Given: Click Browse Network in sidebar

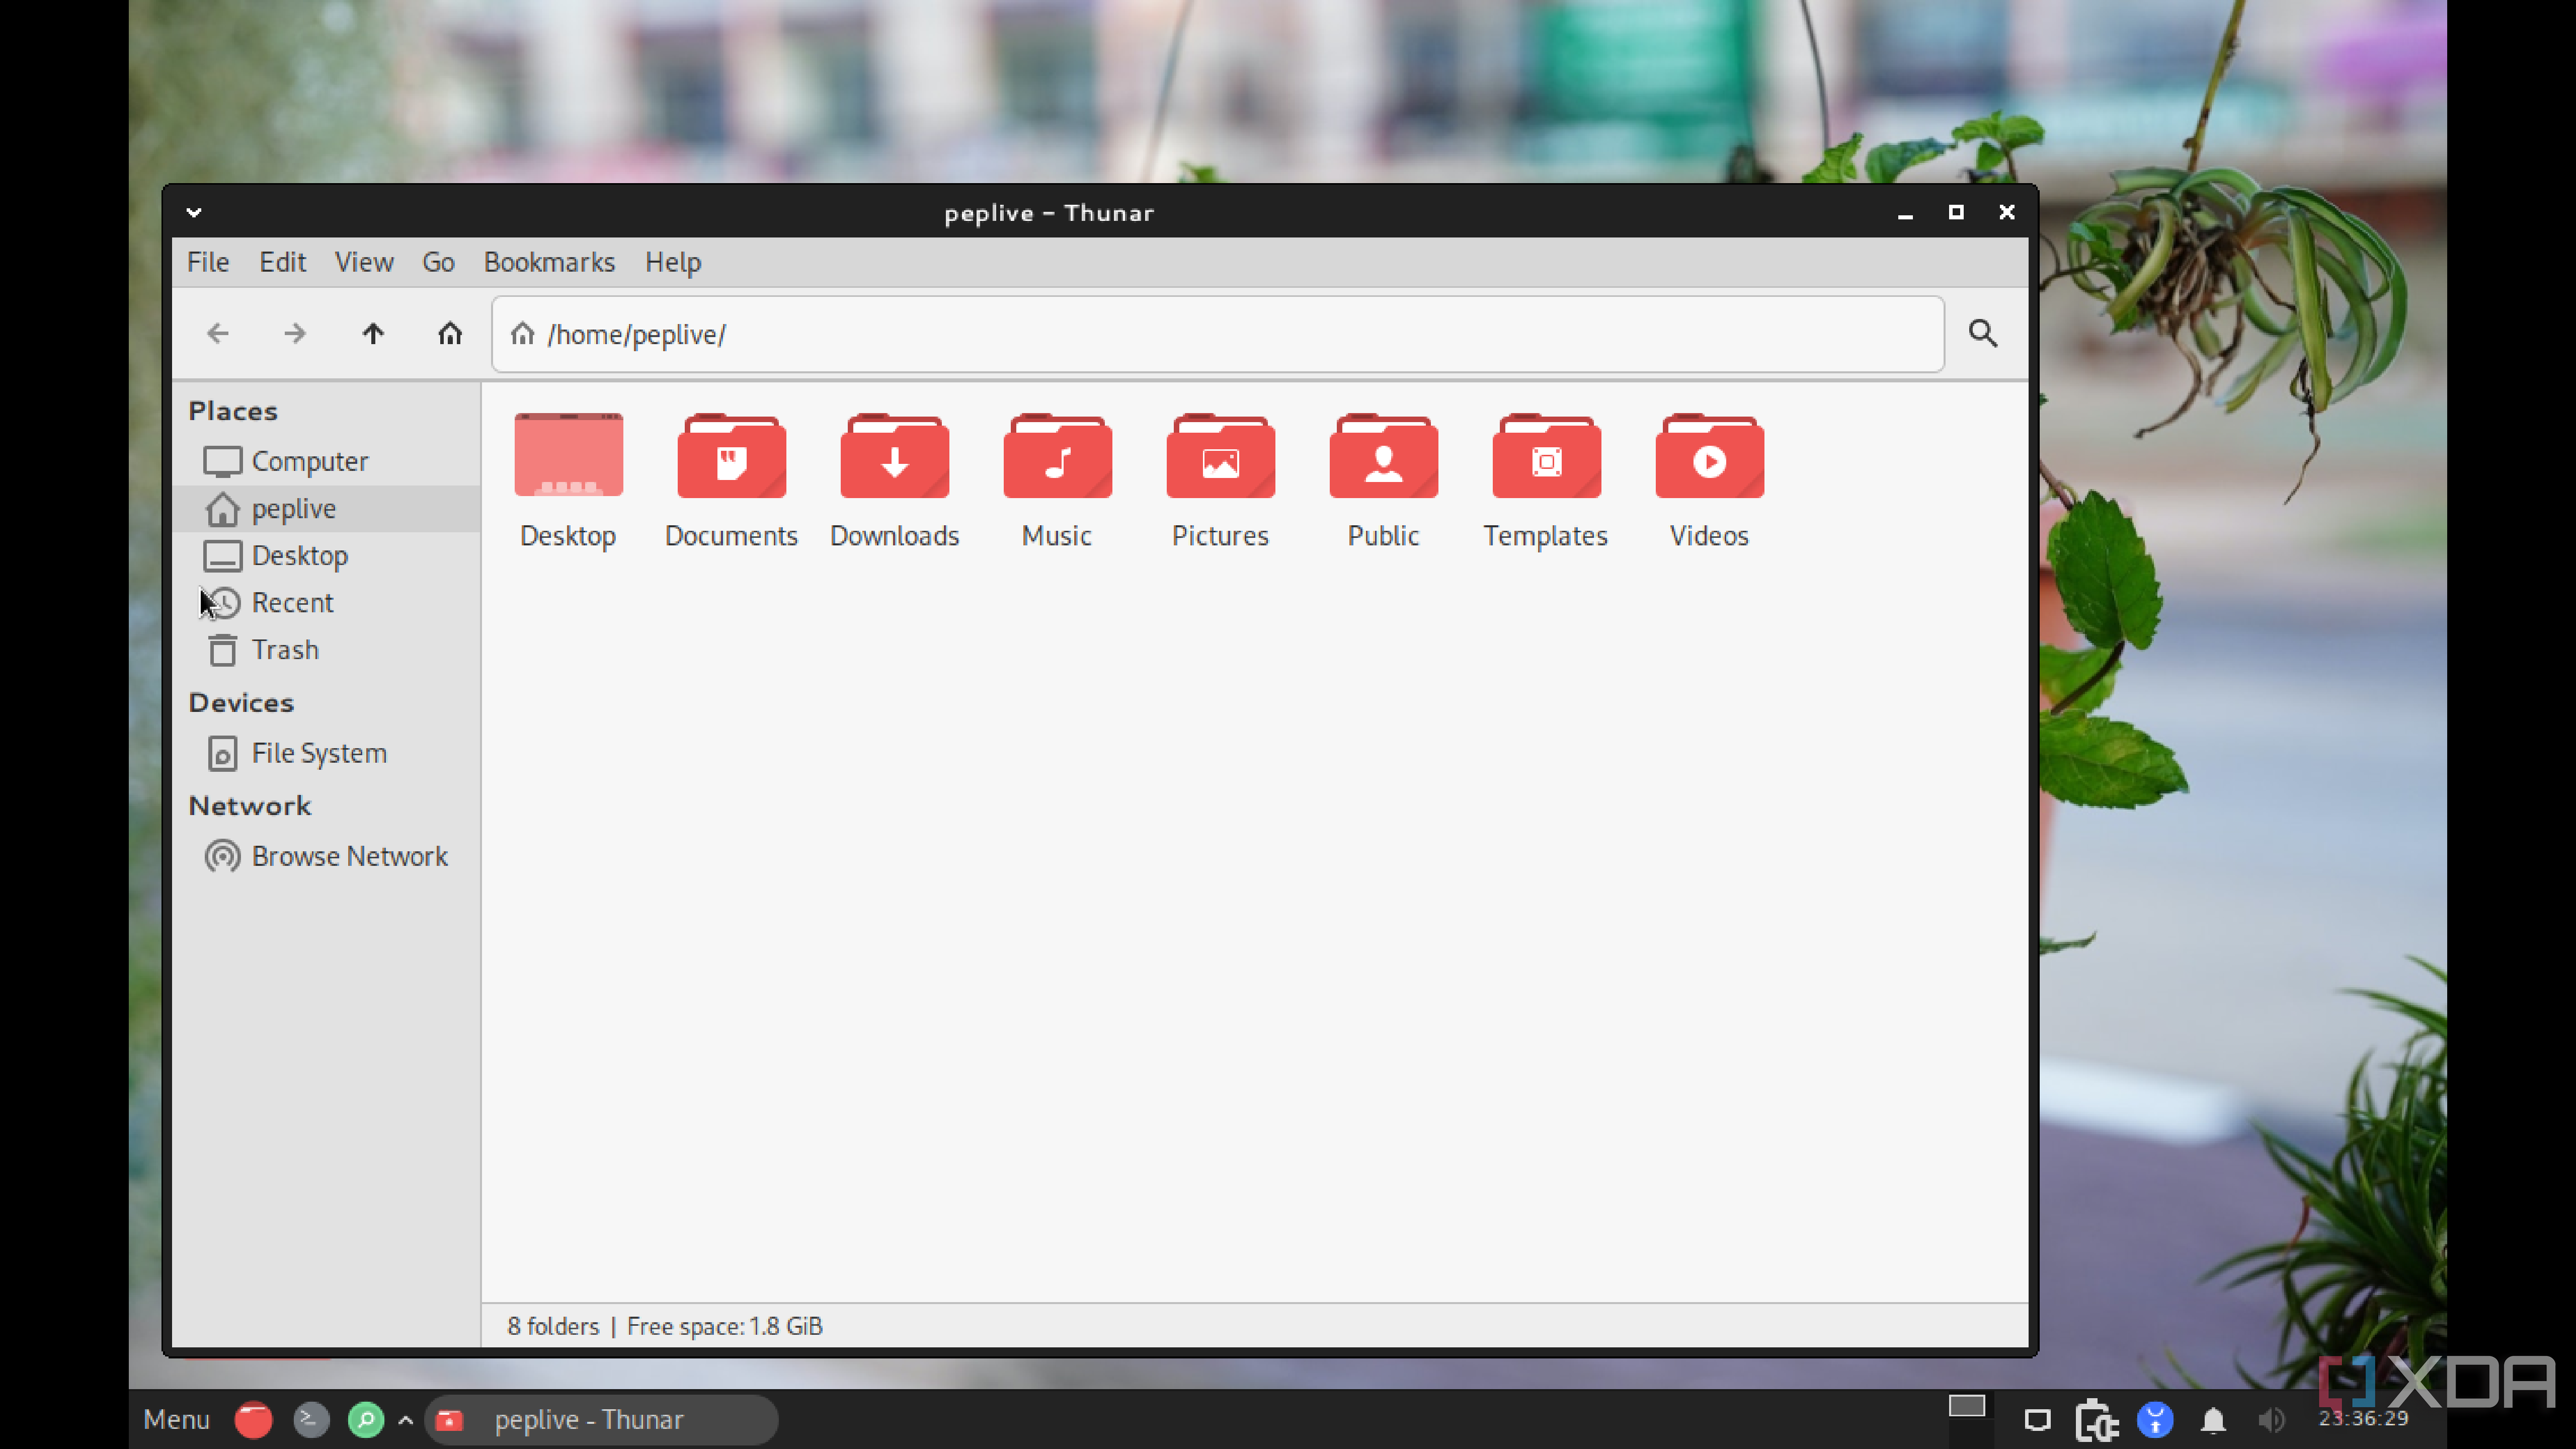Looking at the screenshot, I should (x=326, y=856).
